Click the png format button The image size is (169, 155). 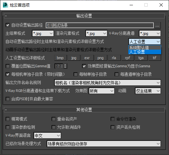[x=100, y=58]
